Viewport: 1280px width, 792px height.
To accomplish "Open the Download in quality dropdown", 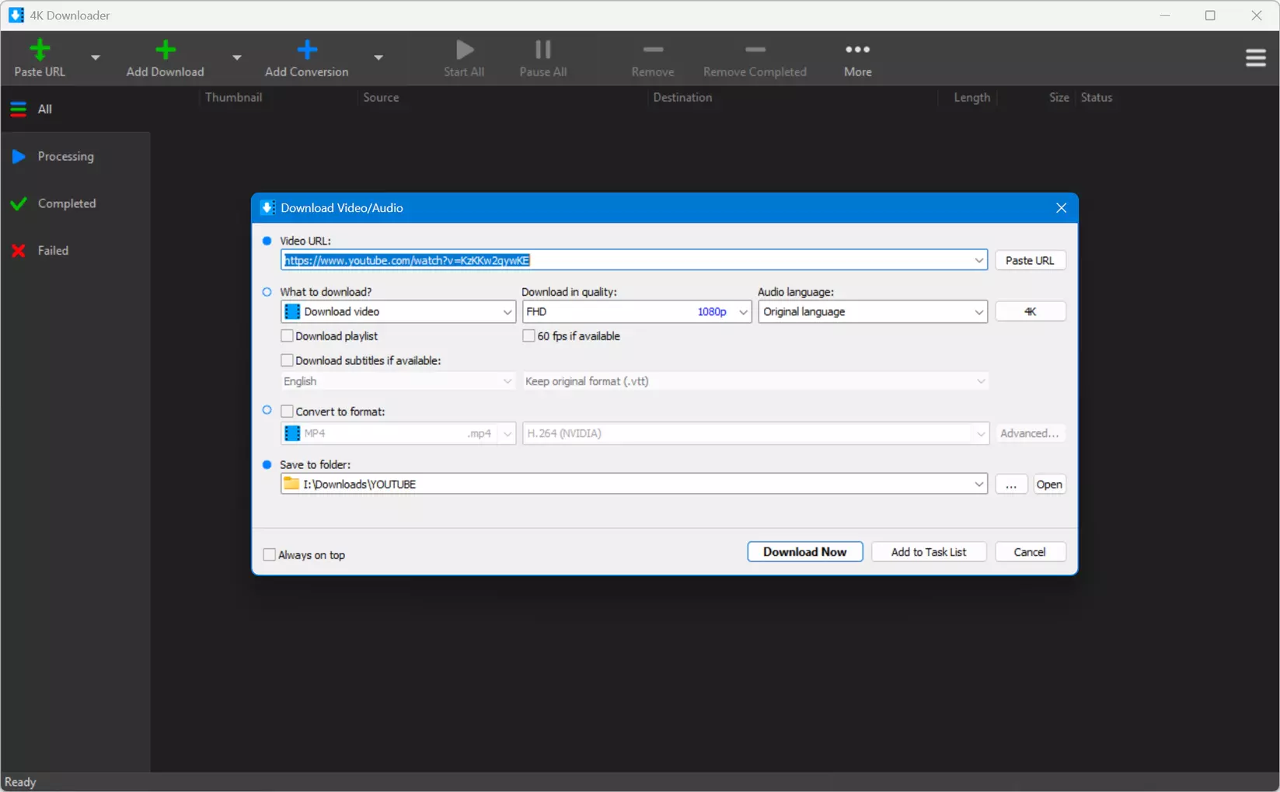I will [x=637, y=311].
